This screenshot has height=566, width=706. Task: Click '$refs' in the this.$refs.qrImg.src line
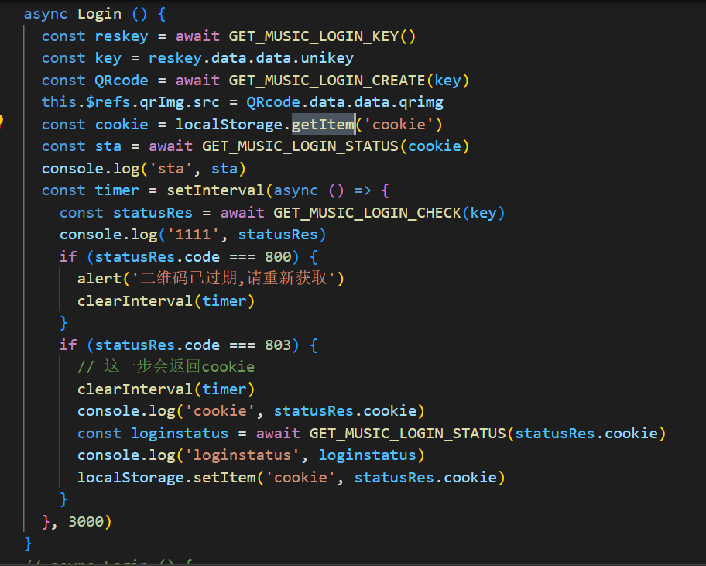[x=108, y=102]
